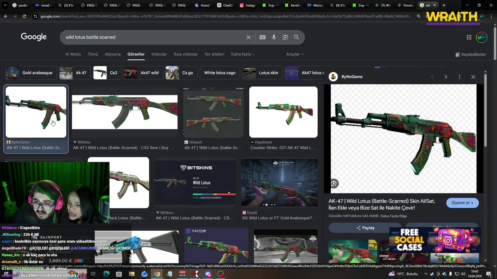Open Microsoft Edge from the taskbar

106,274
